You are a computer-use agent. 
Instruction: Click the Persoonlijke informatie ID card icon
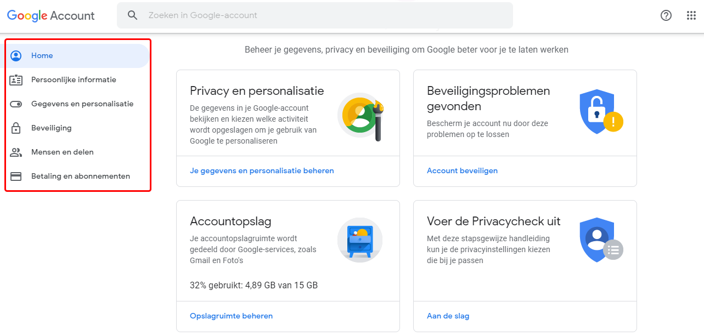[x=16, y=80]
